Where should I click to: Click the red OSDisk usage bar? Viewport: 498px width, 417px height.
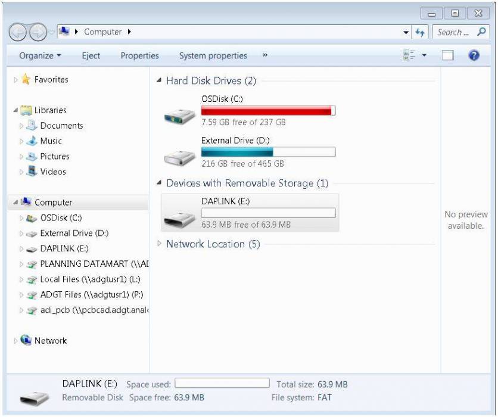point(269,111)
